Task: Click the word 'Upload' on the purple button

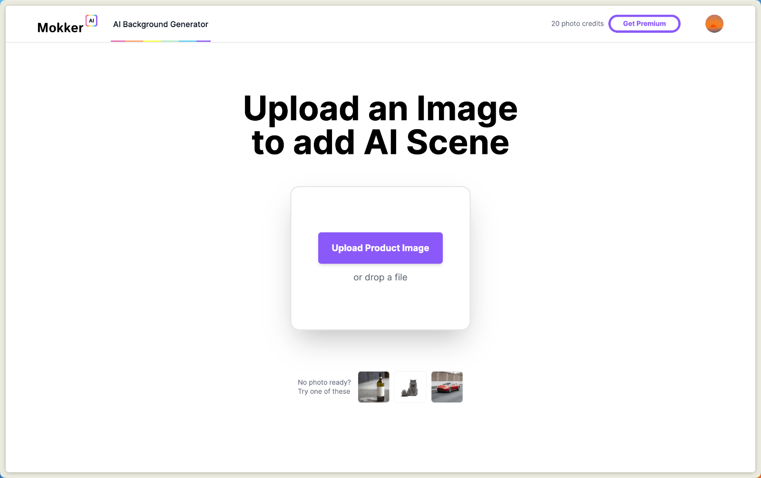Action: click(x=347, y=248)
